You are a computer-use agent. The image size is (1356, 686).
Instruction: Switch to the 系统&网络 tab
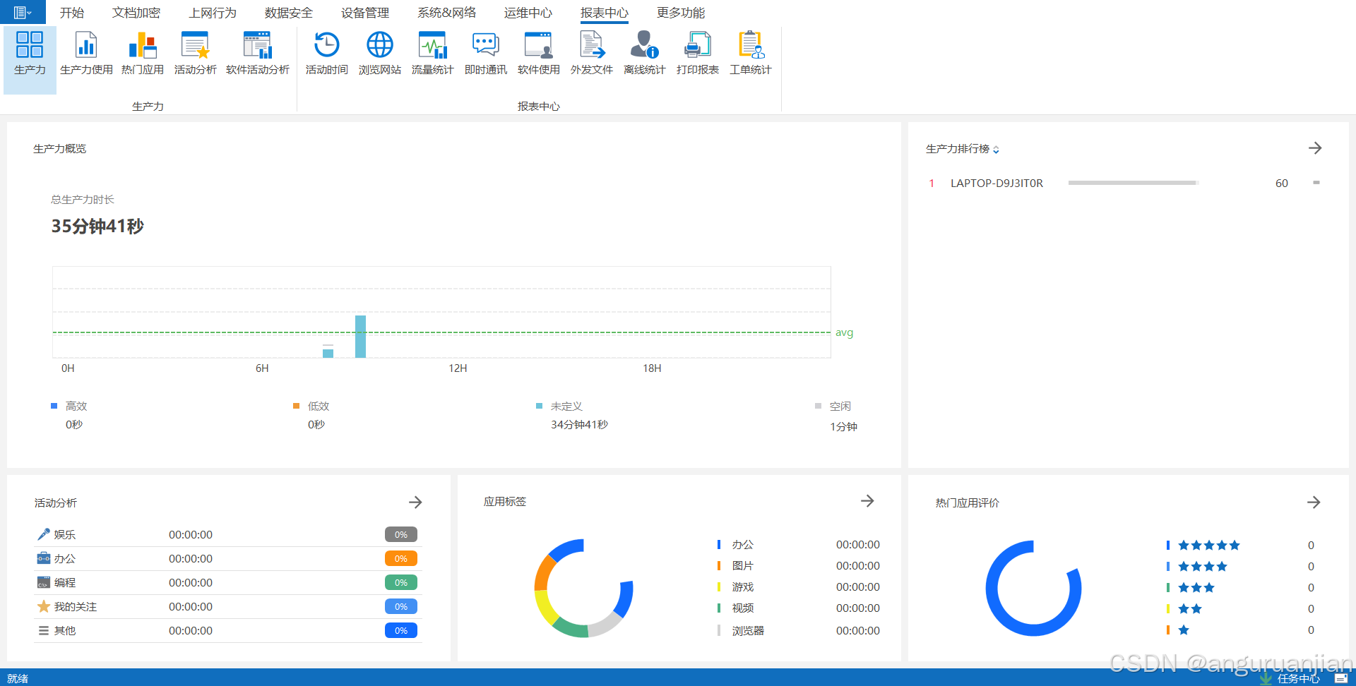(446, 13)
